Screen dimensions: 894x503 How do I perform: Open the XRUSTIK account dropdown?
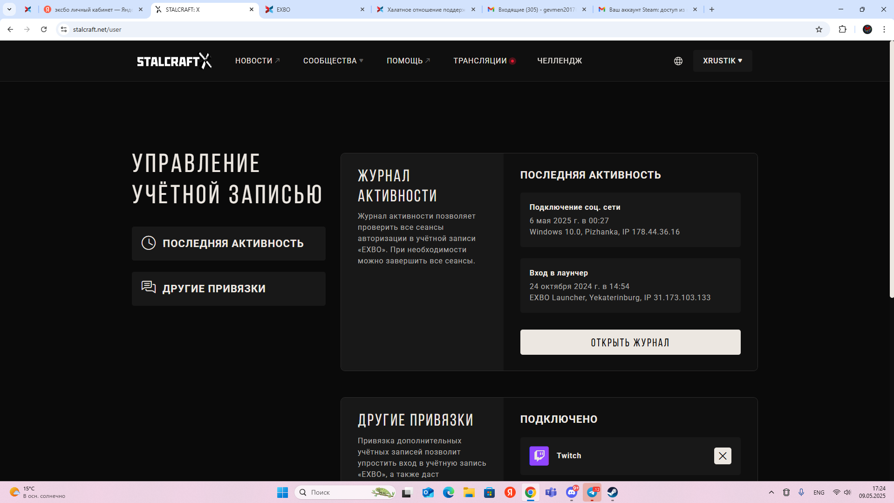723,61
